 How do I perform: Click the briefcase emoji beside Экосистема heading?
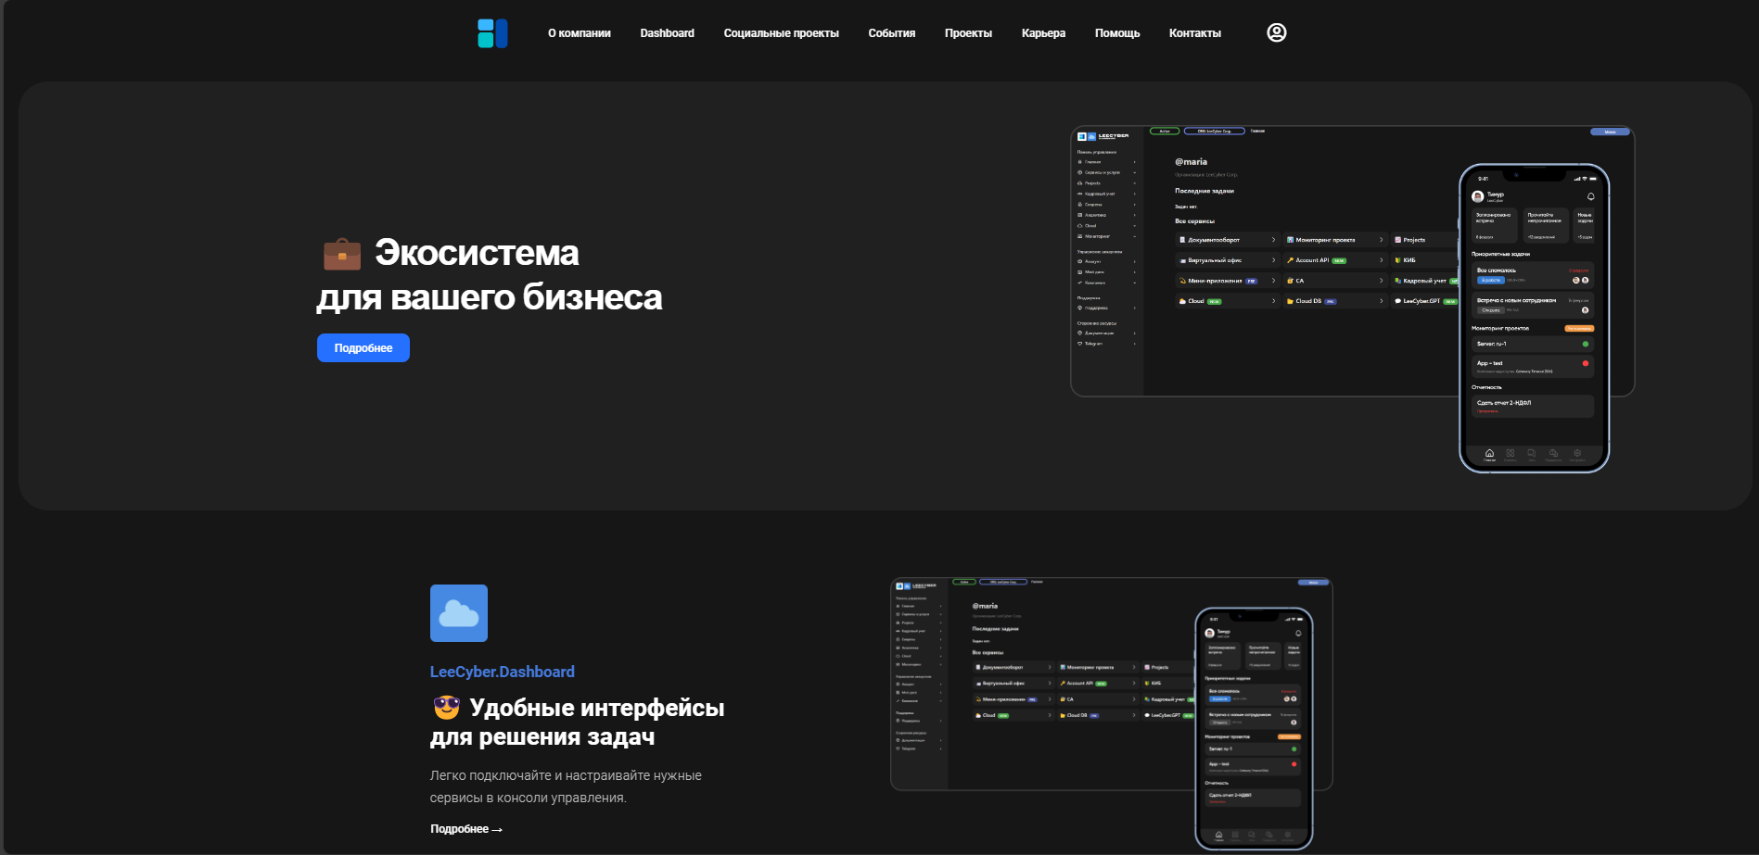[342, 254]
